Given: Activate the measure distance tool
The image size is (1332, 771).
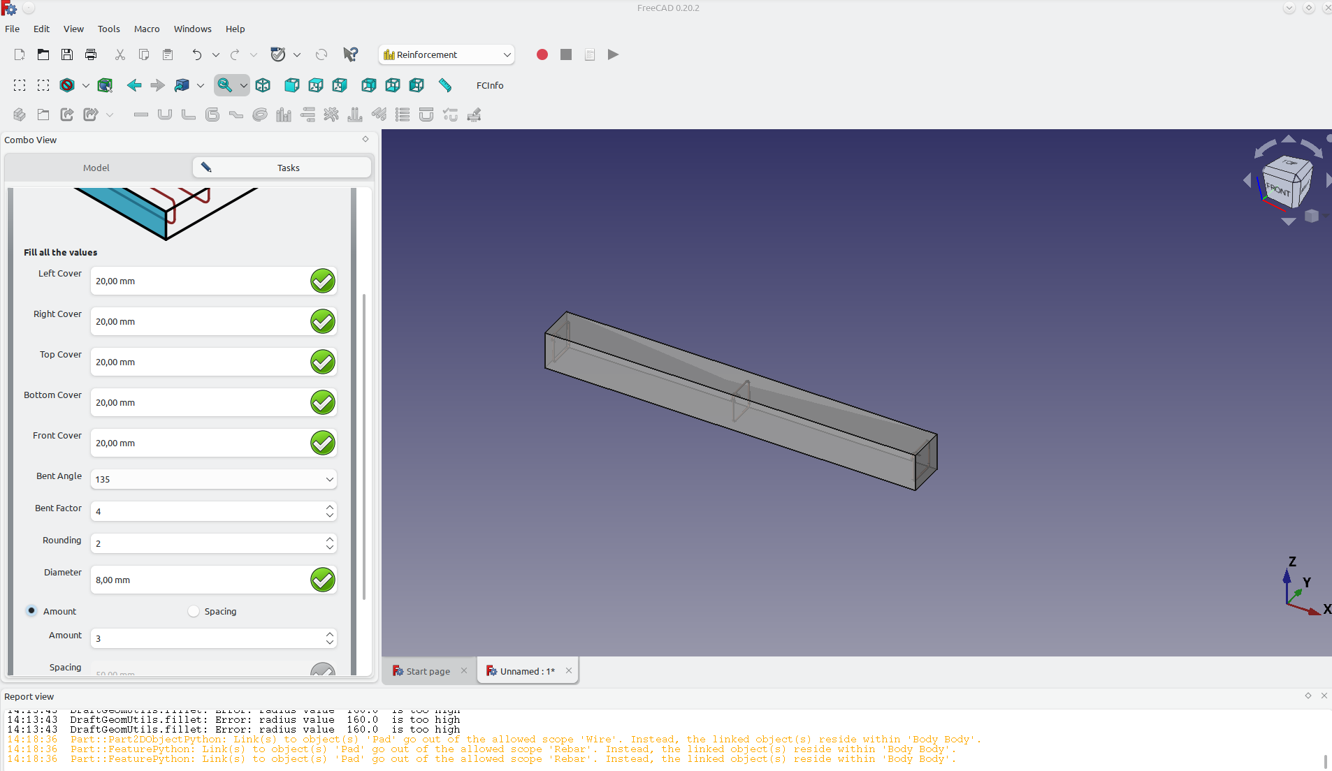Looking at the screenshot, I should point(444,85).
